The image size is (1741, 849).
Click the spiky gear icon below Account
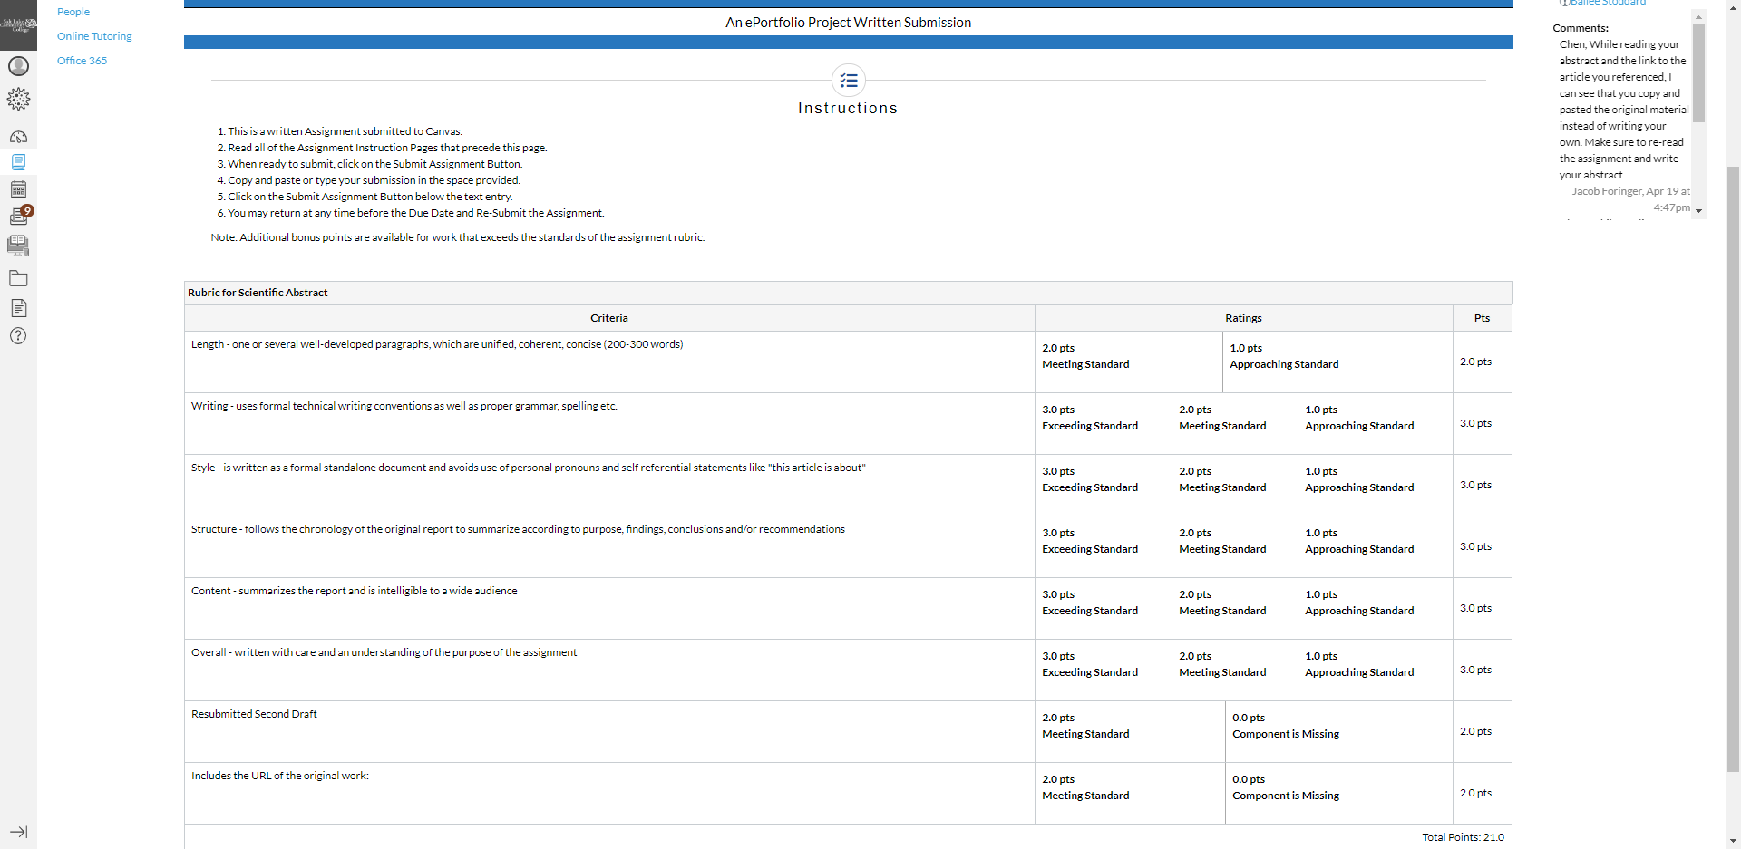click(x=18, y=99)
